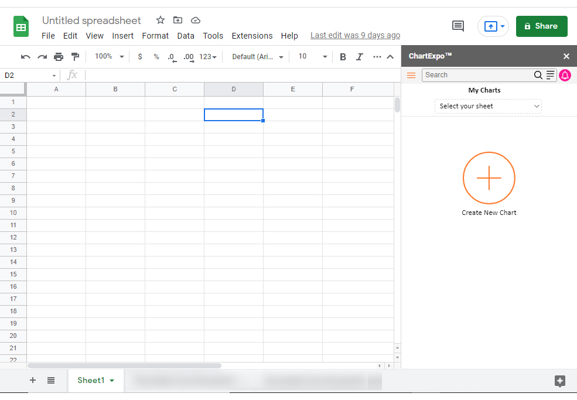Open the Default (Arial) font dropdown
The width and height of the screenshot is (577, 400).
pos(258,57)
